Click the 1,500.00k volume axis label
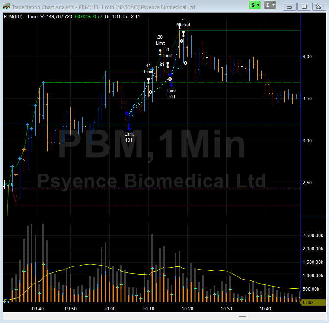The height and width of the screenshot is (323, 329). tap(313, 262)
